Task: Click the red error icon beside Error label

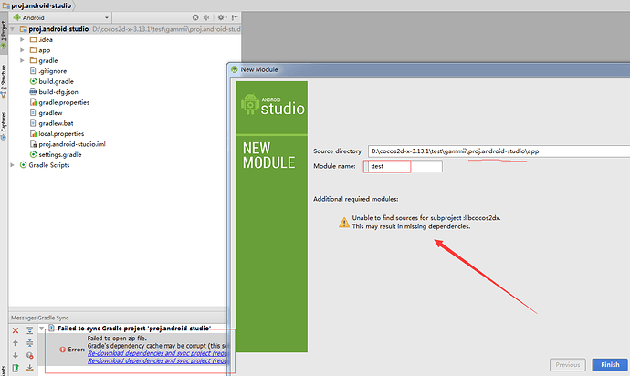Action: click(63, 350)
